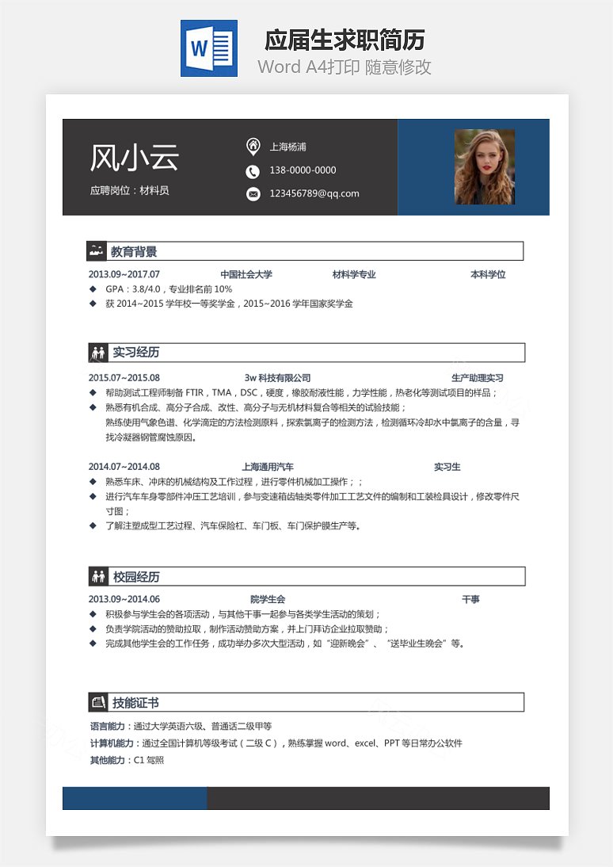Click the GPA：3.8/4.0 line
The height and width of the screenshot is (867, 613).
[x=169, y=289]
